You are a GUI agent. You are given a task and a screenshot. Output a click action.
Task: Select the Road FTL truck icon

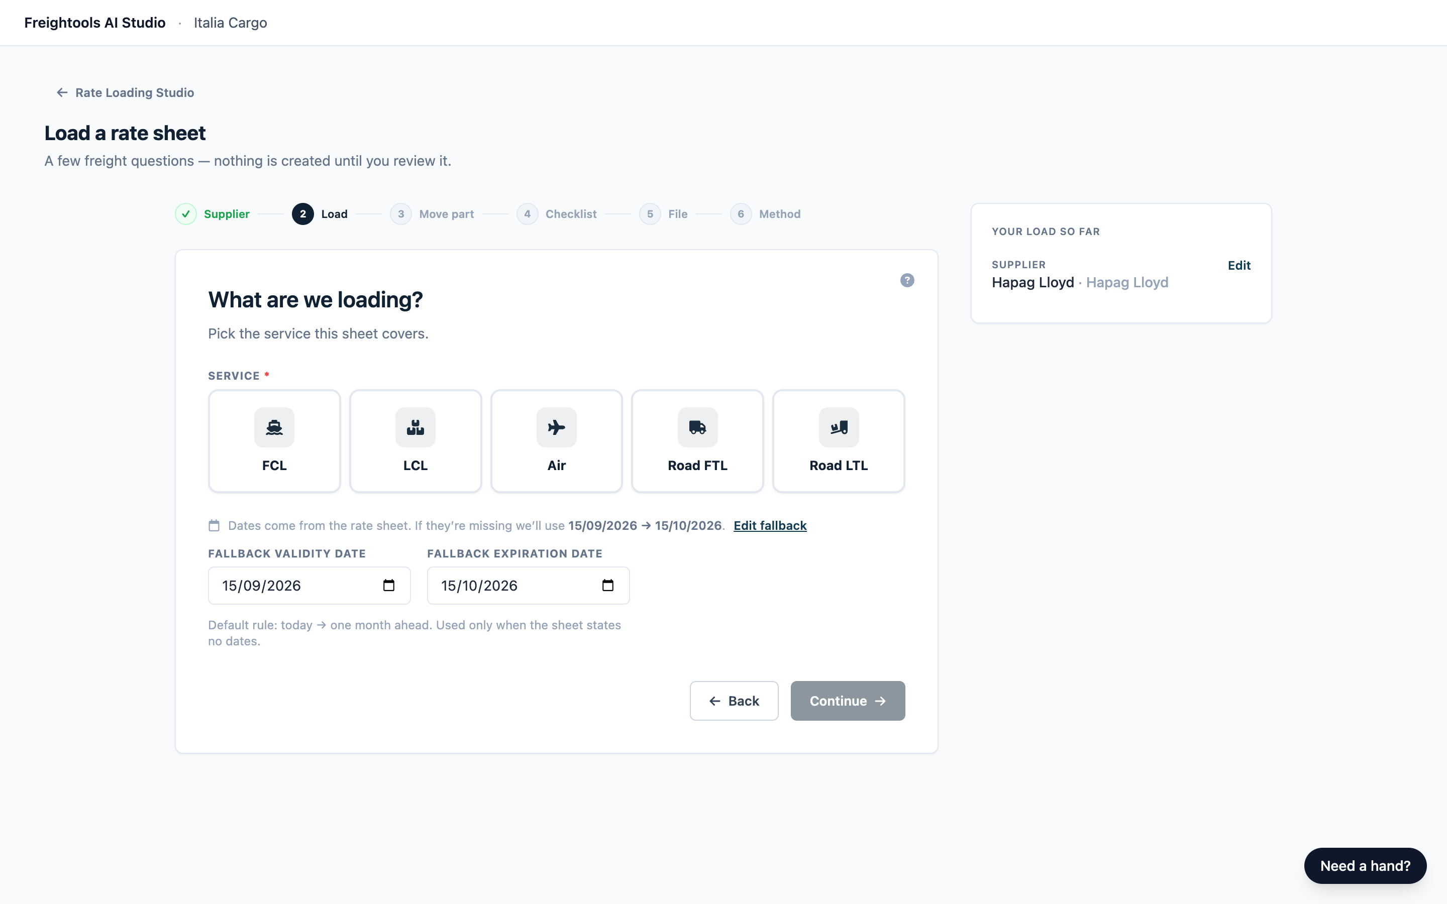pyautogui.click(x=698, y=427)
